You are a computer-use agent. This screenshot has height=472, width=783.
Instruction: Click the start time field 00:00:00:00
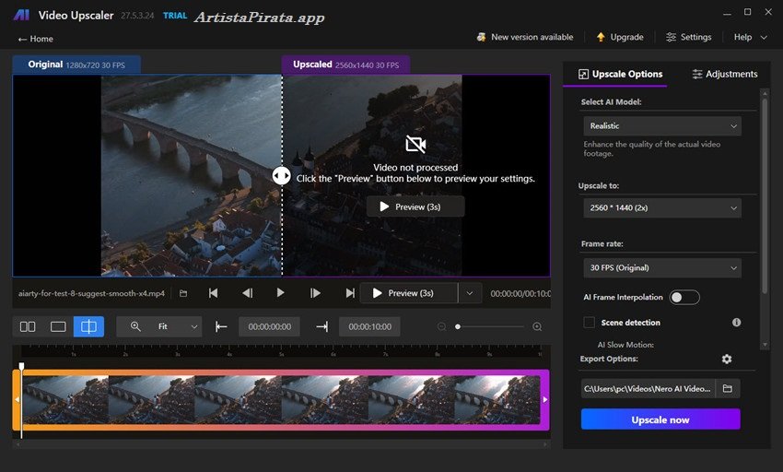(x=270, y=327)
